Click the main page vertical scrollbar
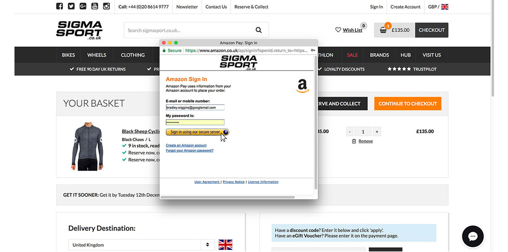 click(493, 49)
